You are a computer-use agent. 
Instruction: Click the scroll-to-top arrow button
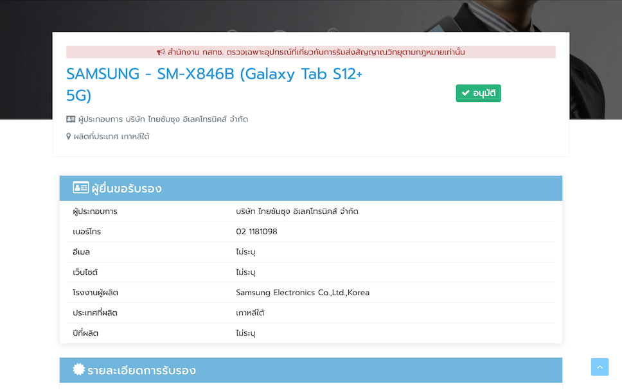[x=600, y=367]
